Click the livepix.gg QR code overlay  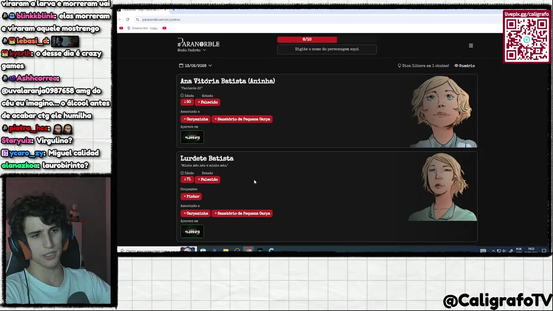[x=527, y=39]
